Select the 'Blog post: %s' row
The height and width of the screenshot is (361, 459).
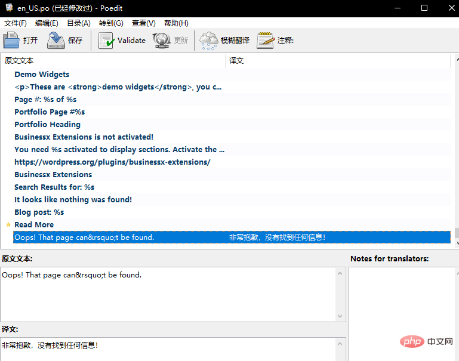(232, 212)
